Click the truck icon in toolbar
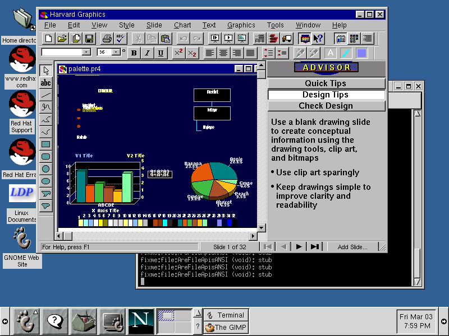The image size is (449, 336). tap(287, 39)
